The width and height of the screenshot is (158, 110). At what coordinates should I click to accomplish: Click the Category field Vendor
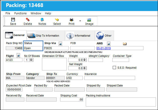35,78
